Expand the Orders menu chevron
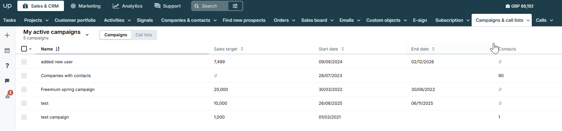Screen dimensions: 562x131 294,20
